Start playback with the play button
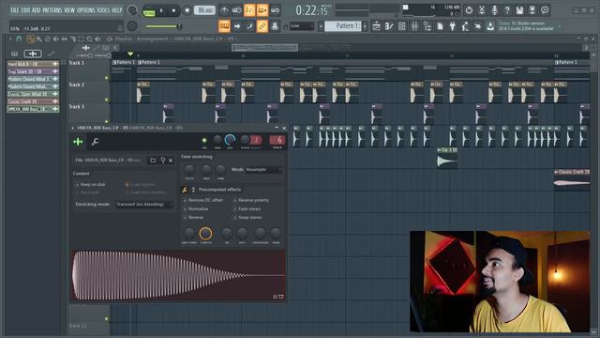Screen dimensions: 600x338 click(x=161, y=10)
